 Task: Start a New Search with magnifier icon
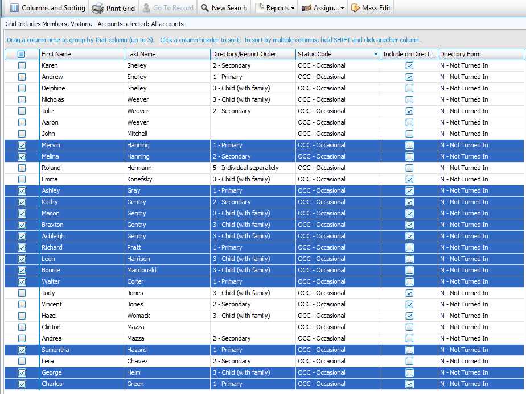(x=205, y=8)
